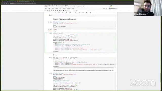
Task: Open the Insert menu
Action: (x=57, y=9)
